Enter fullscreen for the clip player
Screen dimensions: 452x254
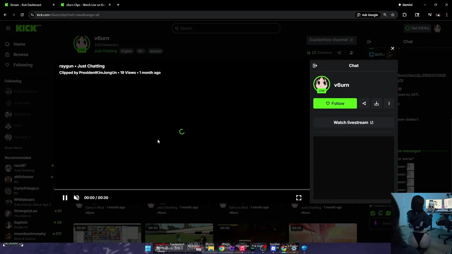[x=299, y=198]
